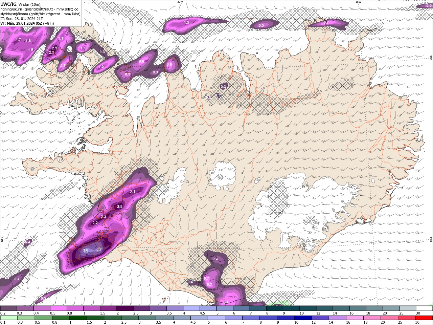Pick the lower-legend swatch between 0.5 and 0.8
Image resolution: width=433 pixels, height=325 pixels.
pos(43,318)
